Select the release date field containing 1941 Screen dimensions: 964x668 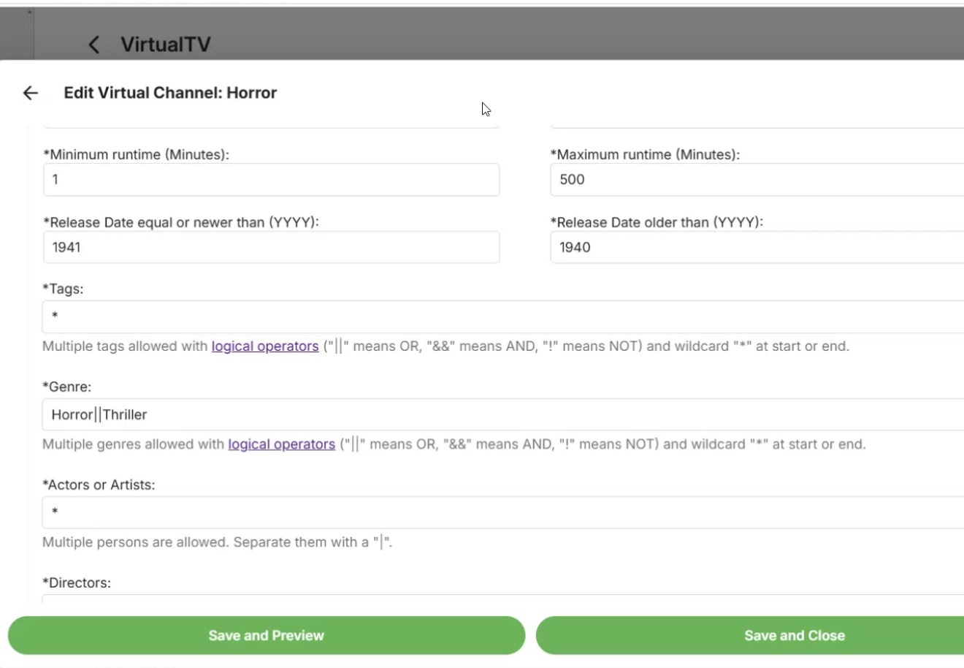[271, 248]
